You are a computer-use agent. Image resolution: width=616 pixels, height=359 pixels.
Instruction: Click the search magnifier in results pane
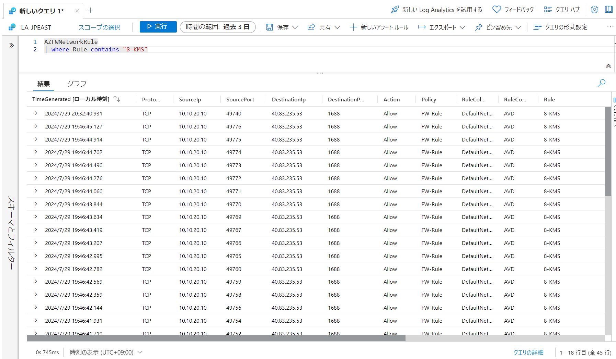pyautogui.click(x=602, y=83)
